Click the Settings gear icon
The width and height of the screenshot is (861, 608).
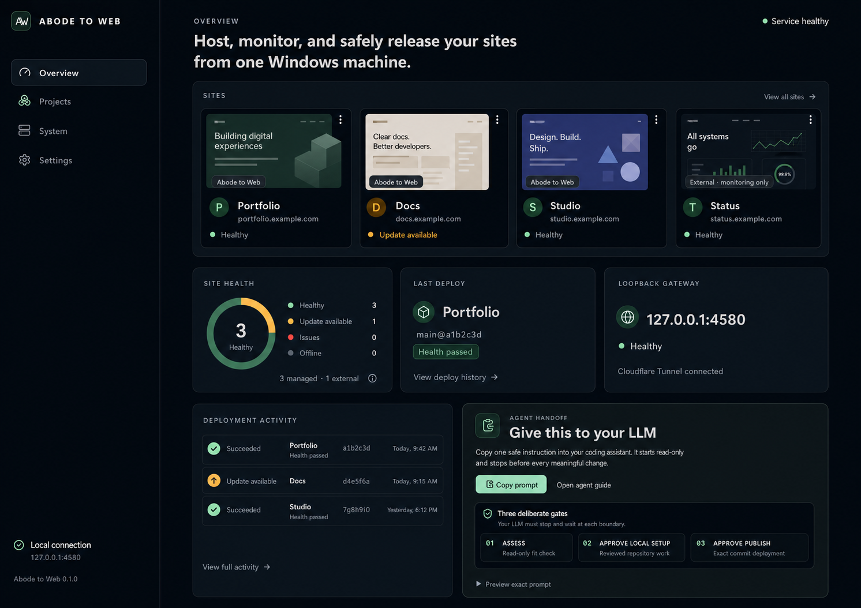coord(24,160)
